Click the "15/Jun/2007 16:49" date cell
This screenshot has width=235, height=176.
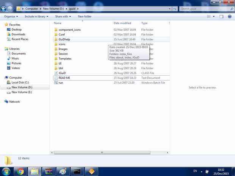click(124, 39)
